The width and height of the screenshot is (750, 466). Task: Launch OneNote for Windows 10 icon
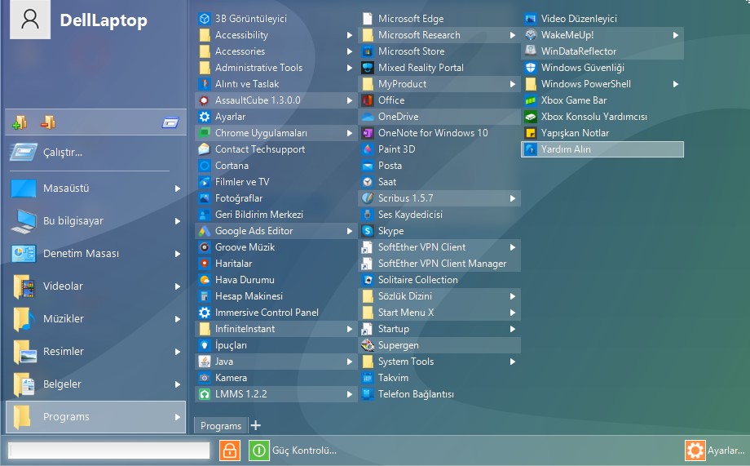pyautogui.click(x=368, y=133)
